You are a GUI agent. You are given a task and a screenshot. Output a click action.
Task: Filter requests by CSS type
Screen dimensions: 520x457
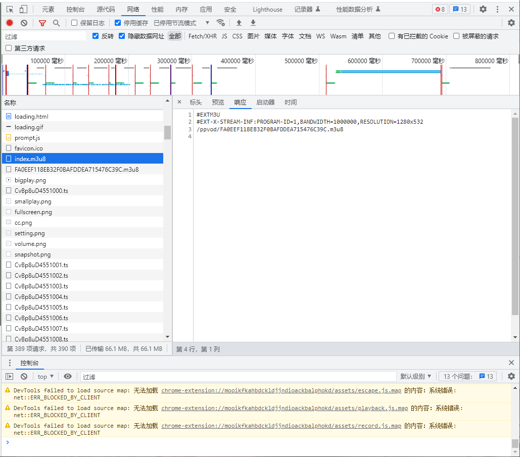[x=237, y=36]
